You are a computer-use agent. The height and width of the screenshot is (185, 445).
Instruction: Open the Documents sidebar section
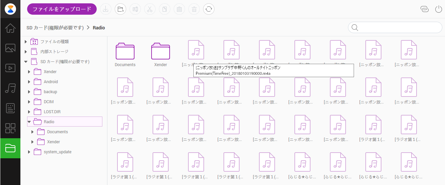click(x=10, y=108)
